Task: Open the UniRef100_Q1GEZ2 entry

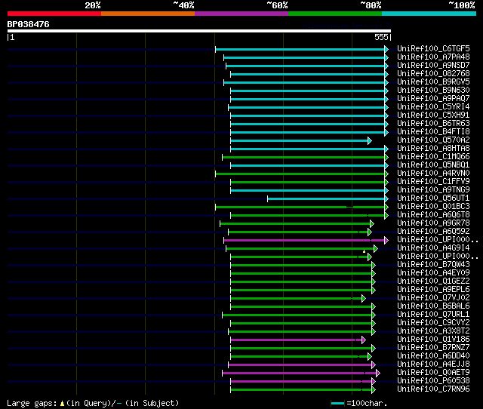Action: pos(433,281)
